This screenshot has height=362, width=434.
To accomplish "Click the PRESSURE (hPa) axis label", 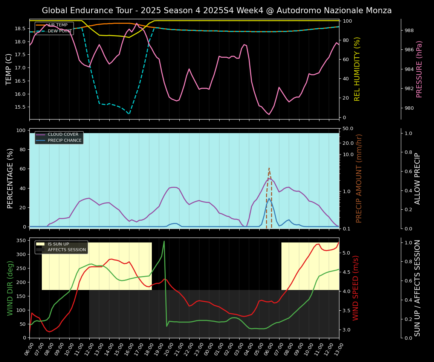I will (x=419, y=69).
